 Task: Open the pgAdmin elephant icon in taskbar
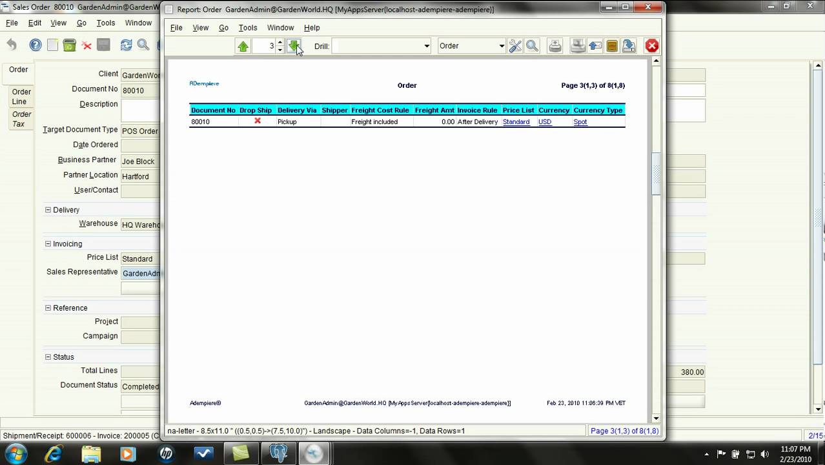pyautogui.click(x=278, y=453)
